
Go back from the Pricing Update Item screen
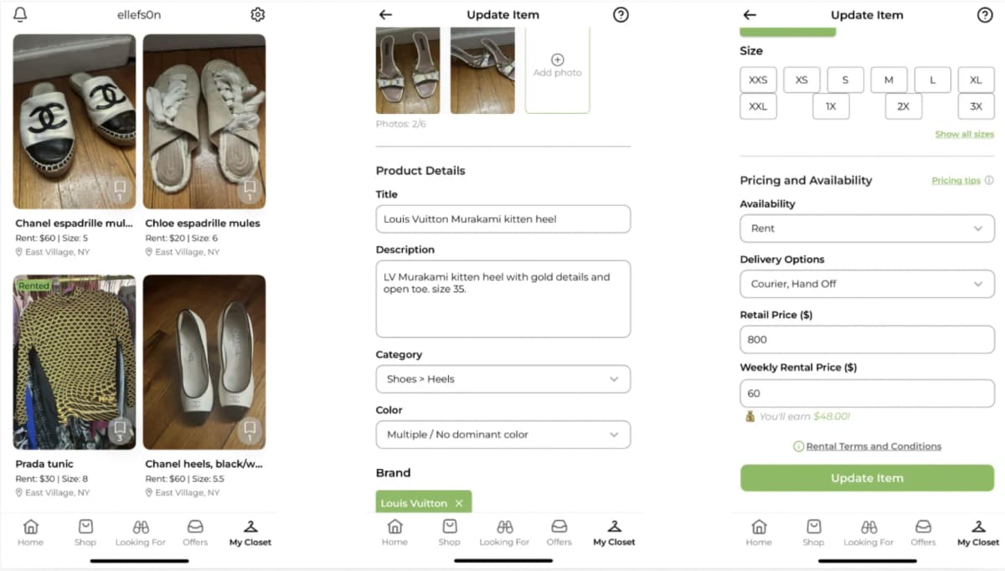750,14
